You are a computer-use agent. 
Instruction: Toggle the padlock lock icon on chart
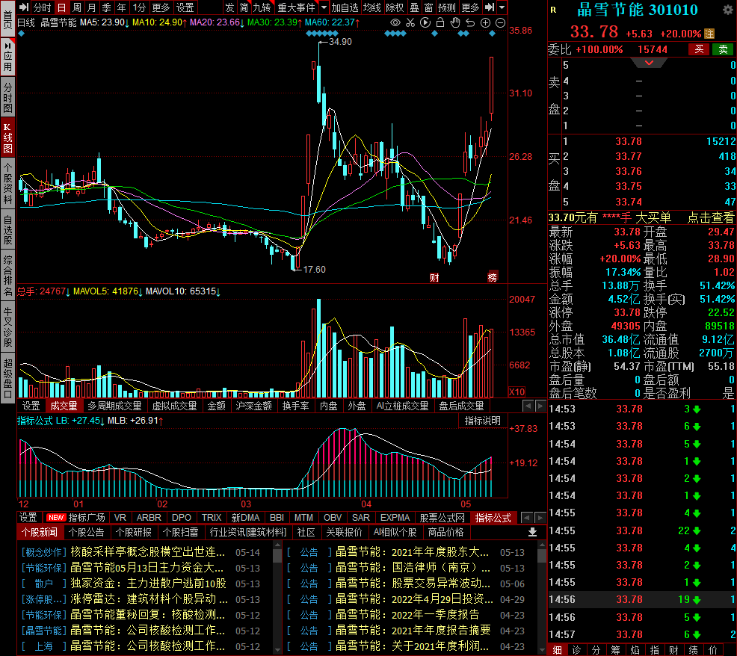click(x=440, y=22)
